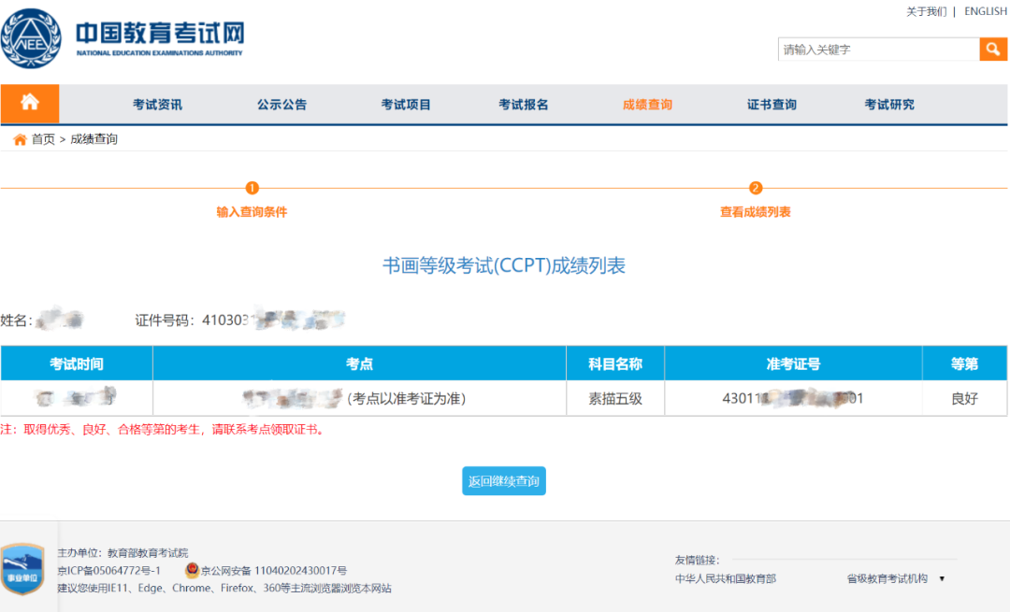Screen dimensions: 1010x612
Task: Click the orange search magnifier button
Action: tap(993, 49)
